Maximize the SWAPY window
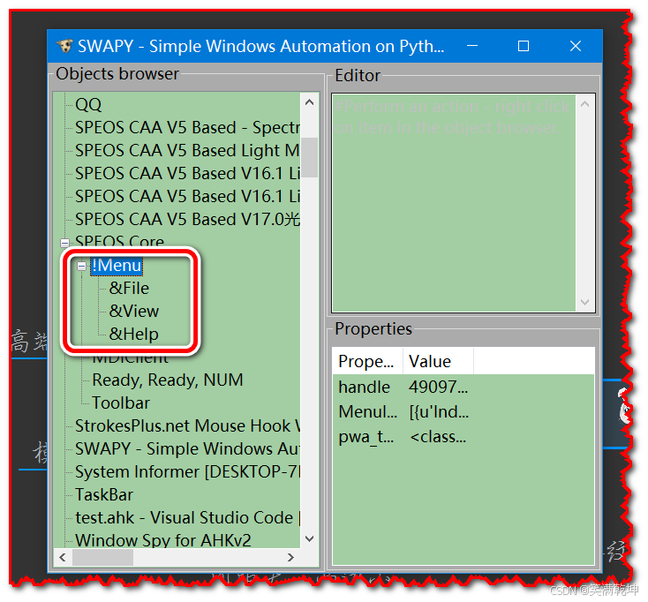This screenshot has height=602, width=648. (x=524, y=46)
